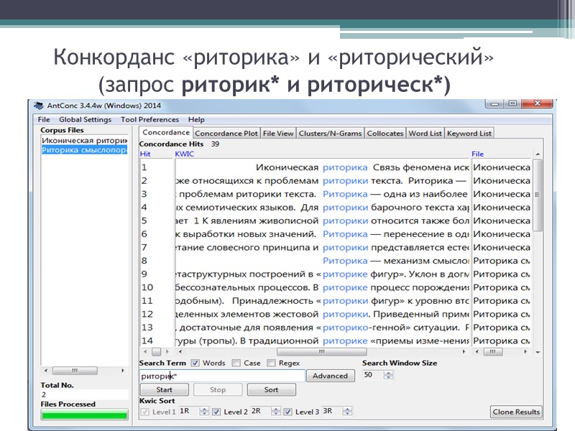The image size is (575, 431).
Task: Toggle the Level 2 sort checkbox
Action: pyautogui.click(x=216, y=412)
